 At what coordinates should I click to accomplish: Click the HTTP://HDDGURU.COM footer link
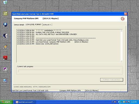click(42, 87)
